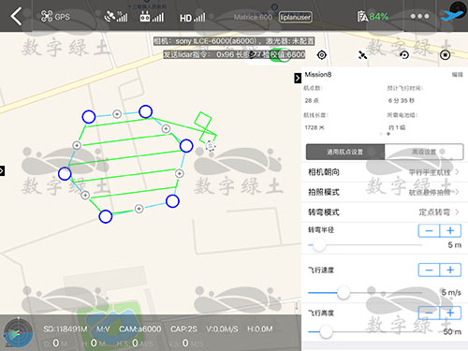Tap the record stop circle icon

point(445,55)
